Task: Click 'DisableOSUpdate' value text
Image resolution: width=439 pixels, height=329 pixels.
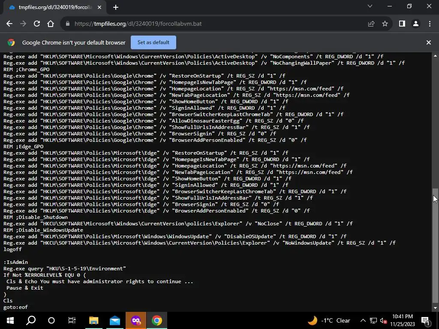Action: [250, 236]
